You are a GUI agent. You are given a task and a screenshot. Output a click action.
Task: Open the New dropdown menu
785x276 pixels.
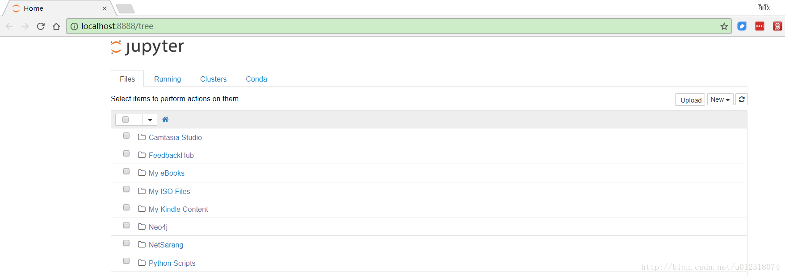click(x=720, y=99)
